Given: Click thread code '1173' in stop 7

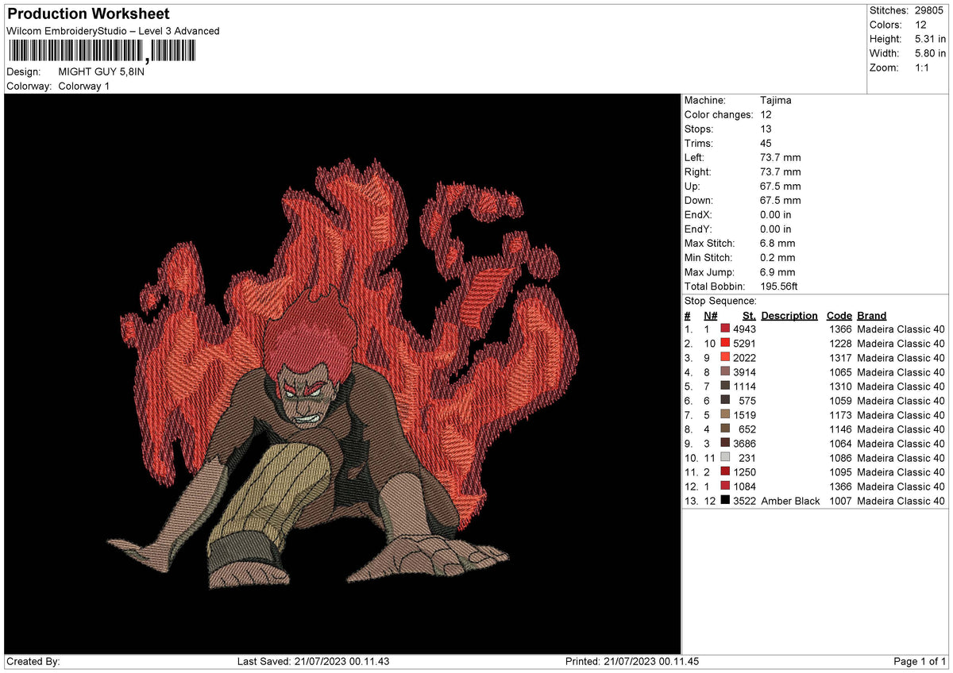Looking at the screenshot, I should click(840, 415).
